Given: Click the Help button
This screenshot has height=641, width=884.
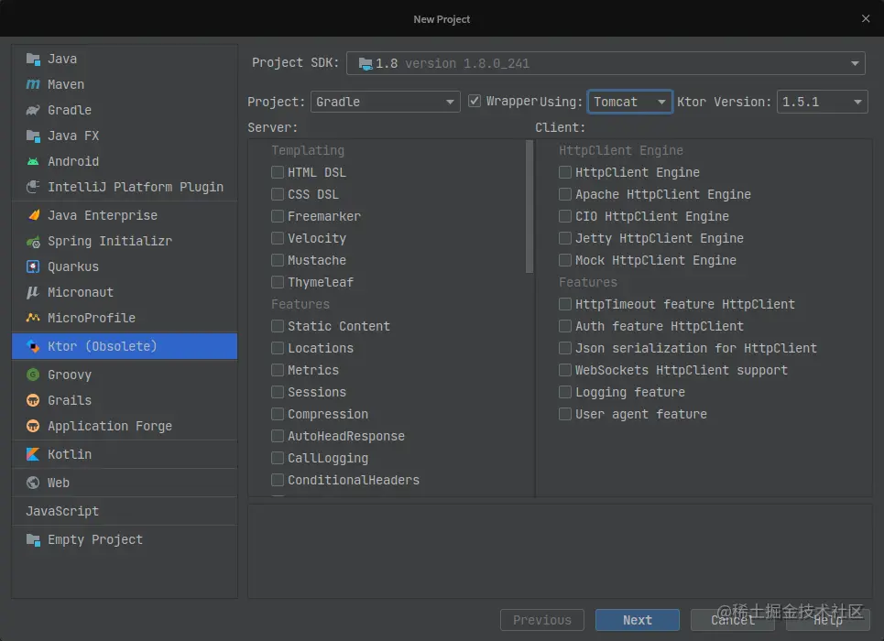Looking at the screenshot, I should (x=827, y=620).
